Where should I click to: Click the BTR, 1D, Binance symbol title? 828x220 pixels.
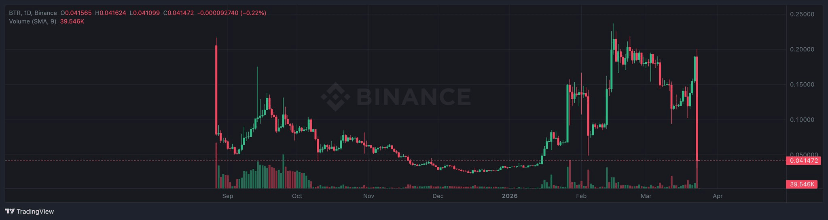tap(33, 13)
